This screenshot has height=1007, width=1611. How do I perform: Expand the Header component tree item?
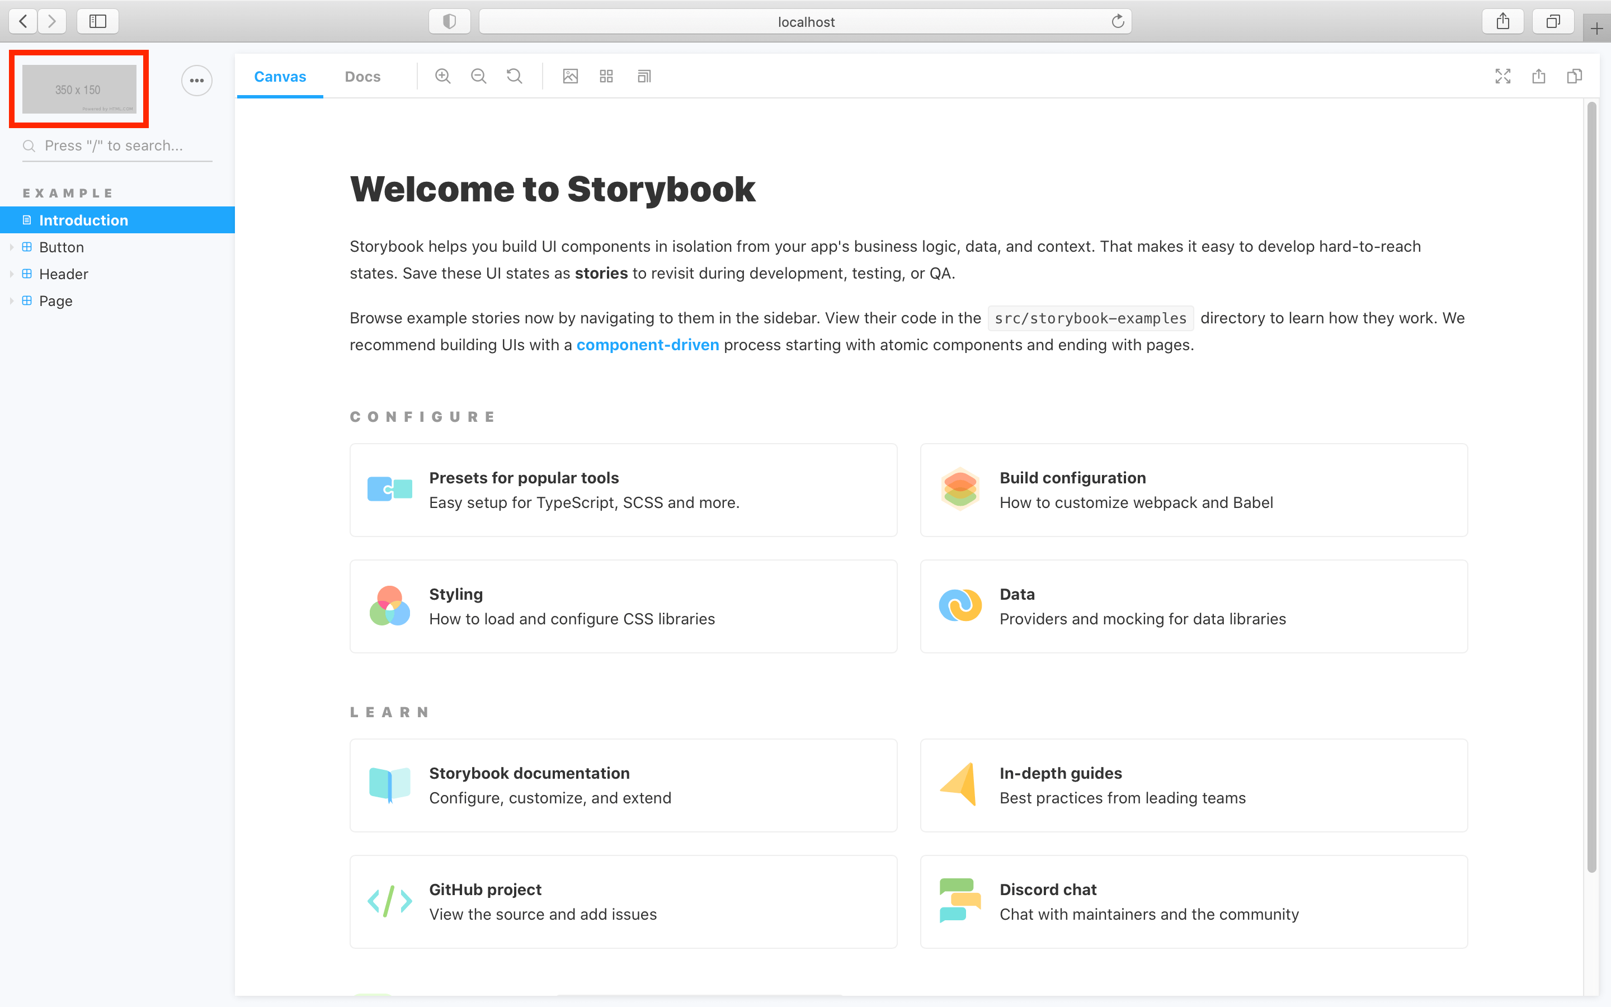pos(12,274)
